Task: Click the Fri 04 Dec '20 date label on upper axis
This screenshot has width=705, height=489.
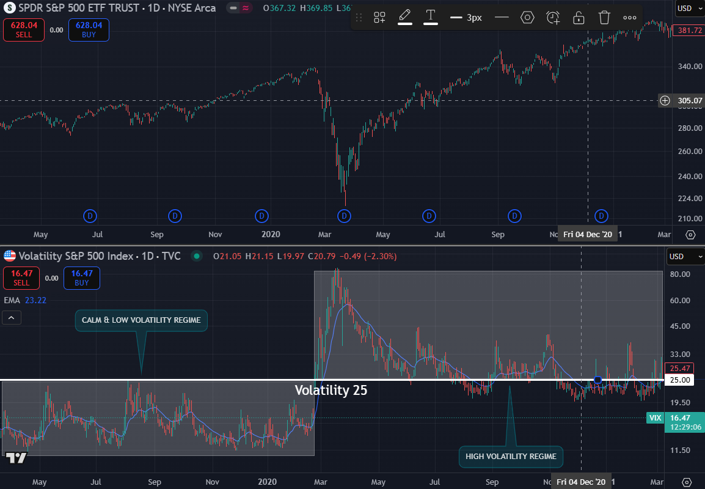Action: pyautogui.click(x=588, y=234)
